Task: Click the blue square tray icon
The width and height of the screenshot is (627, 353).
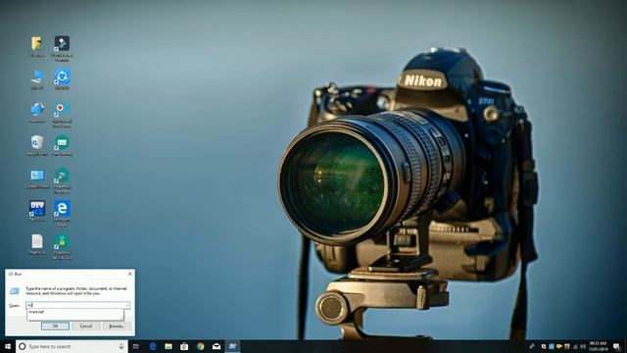Action: [552, 346]
